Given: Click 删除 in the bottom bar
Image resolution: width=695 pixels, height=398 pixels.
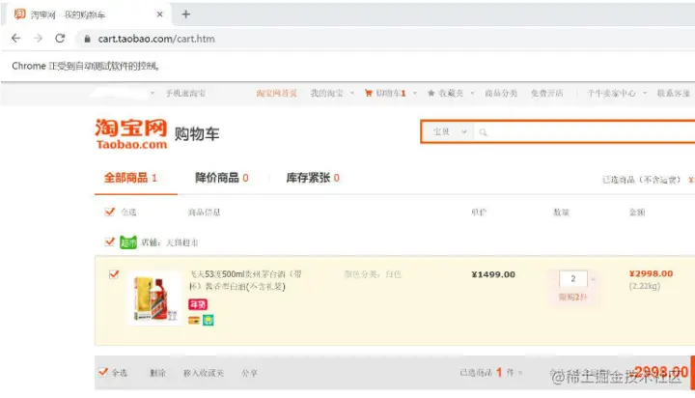Looking at the screenshot, I should coord(157,373).
